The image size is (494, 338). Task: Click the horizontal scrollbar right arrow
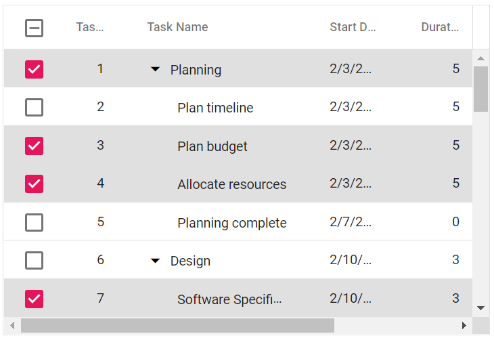[464, 326]
